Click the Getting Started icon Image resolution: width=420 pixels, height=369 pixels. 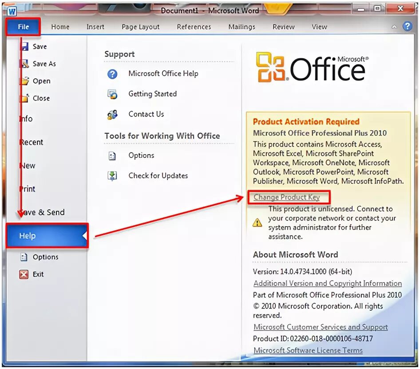click(x=112, y=94)
